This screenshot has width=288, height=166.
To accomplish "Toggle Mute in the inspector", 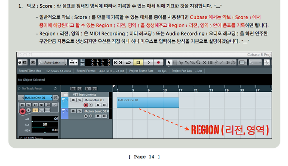I will tap(22, 105).
